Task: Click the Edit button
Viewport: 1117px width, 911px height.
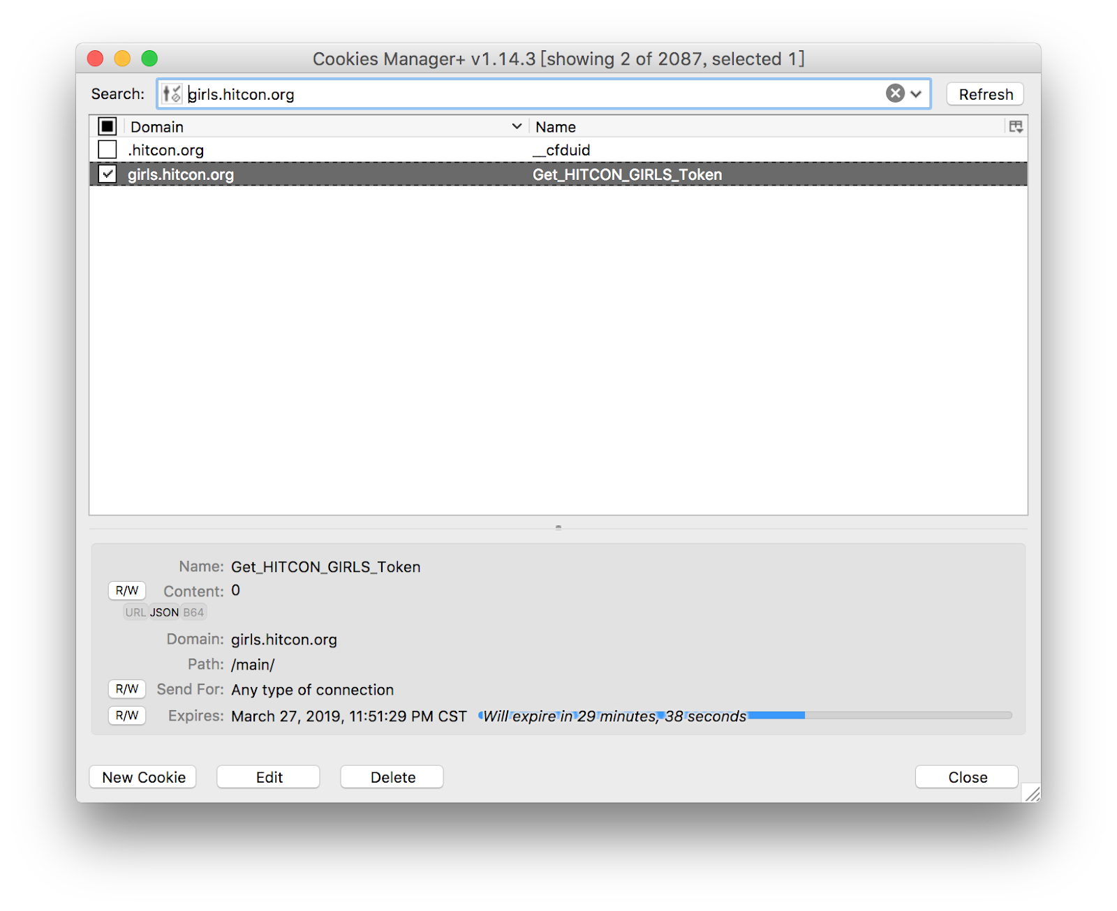Action: [x=269, y=777]
